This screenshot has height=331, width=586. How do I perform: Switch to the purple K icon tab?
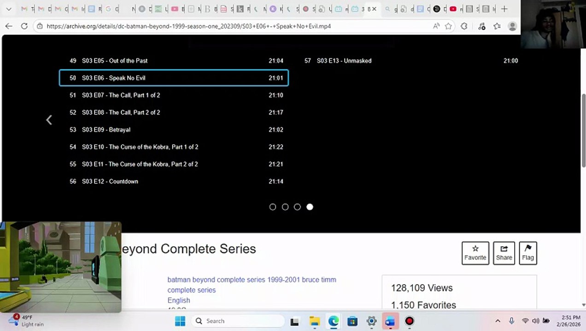[273, 9]
